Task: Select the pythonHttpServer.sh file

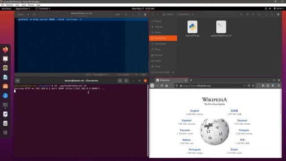Action: (221, 29)
